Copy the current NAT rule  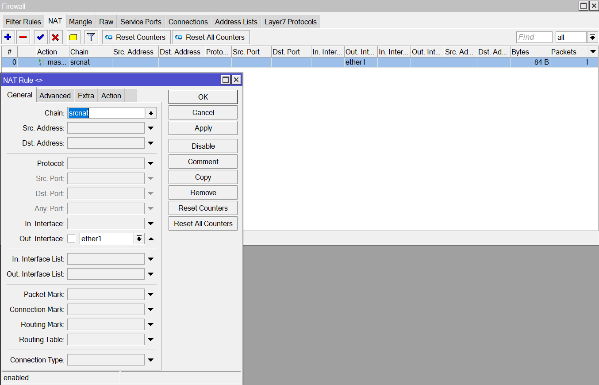click(x=203, y=177)
